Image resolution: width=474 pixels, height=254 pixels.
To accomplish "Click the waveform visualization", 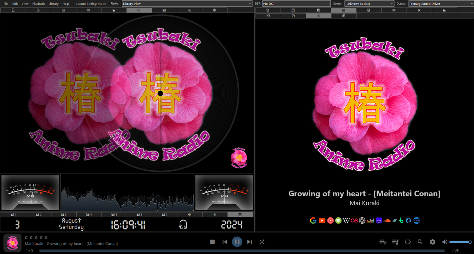I will pyautogui.click(x=127, y=193).
